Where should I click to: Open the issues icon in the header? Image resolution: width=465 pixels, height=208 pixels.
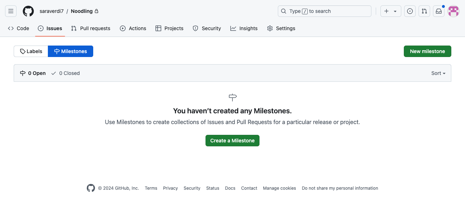tap(410, 11)
